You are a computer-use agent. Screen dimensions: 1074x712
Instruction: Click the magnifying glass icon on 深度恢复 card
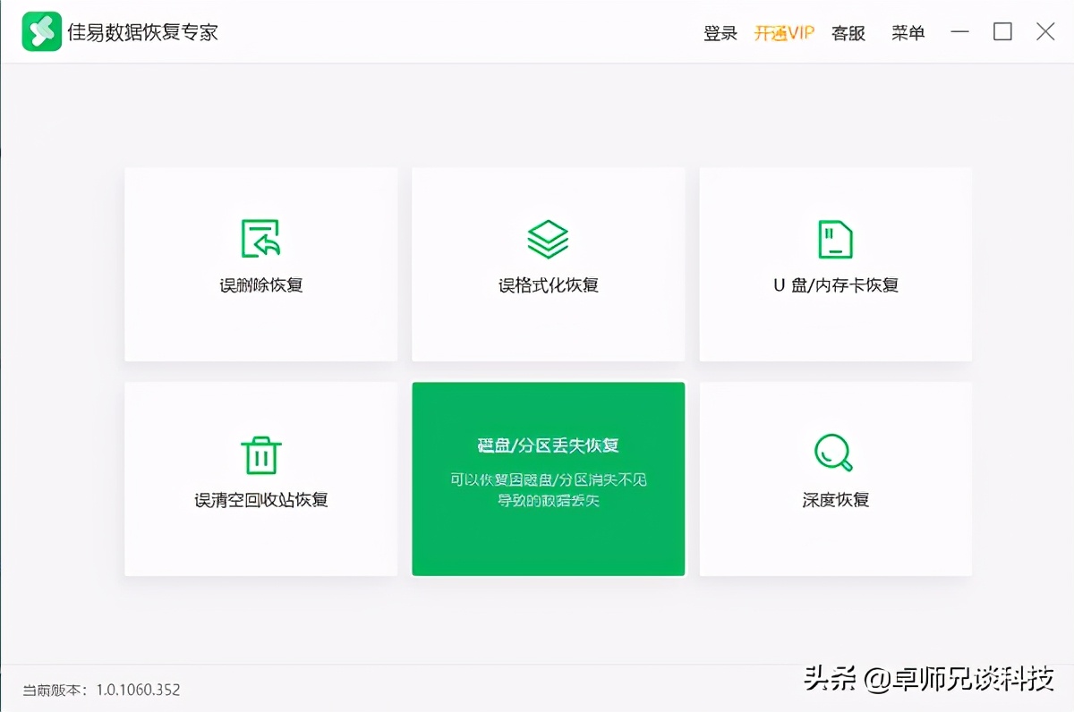point(835,453)
